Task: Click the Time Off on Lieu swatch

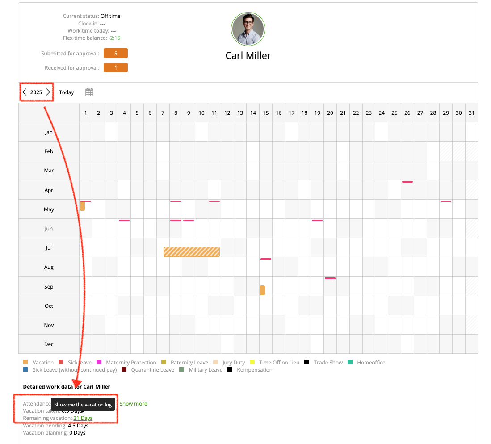Action: coord(252,363)
